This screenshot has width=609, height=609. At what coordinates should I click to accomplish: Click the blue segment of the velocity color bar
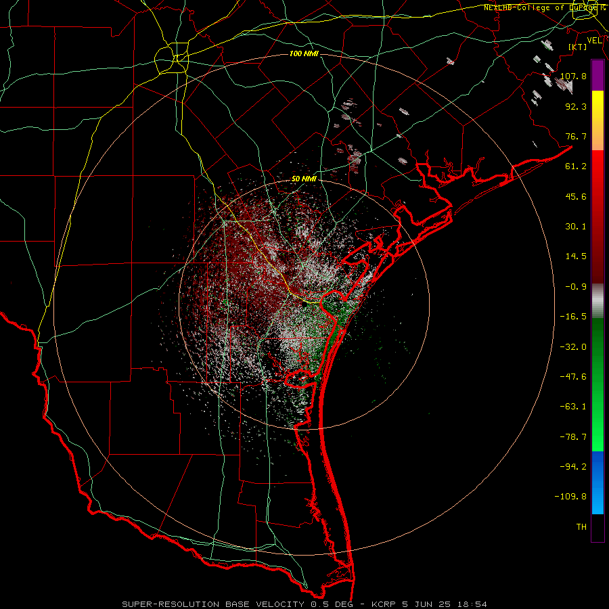tap(597, 482)
